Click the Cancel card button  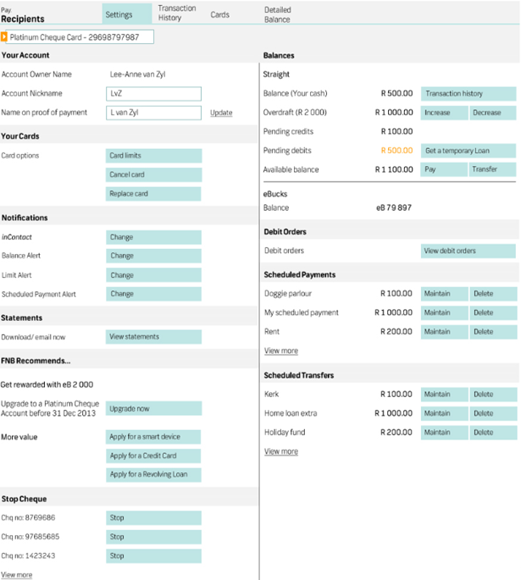tap(153, 174)
